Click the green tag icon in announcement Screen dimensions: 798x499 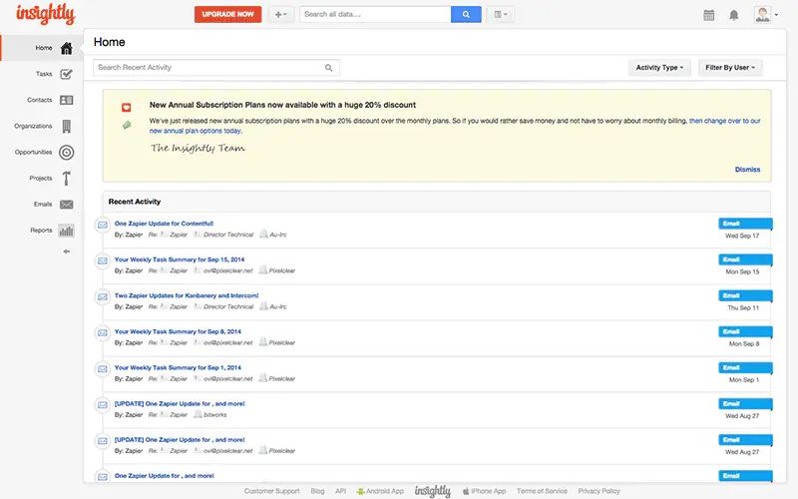click(127, 125)
